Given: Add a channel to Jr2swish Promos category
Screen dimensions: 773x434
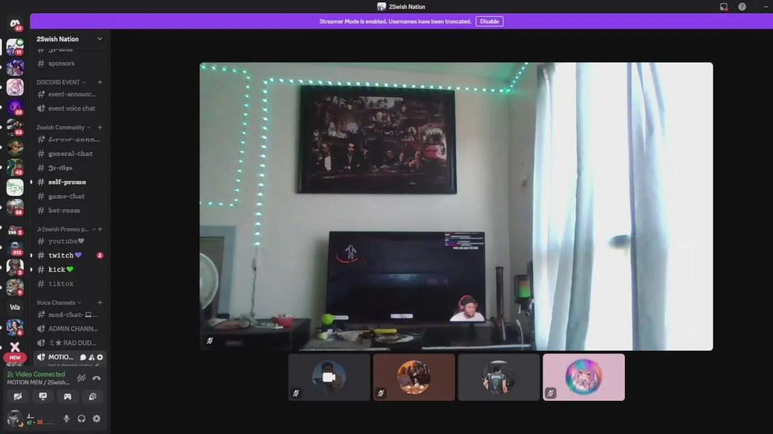Looking at the screenshot, I should (100, 229).
